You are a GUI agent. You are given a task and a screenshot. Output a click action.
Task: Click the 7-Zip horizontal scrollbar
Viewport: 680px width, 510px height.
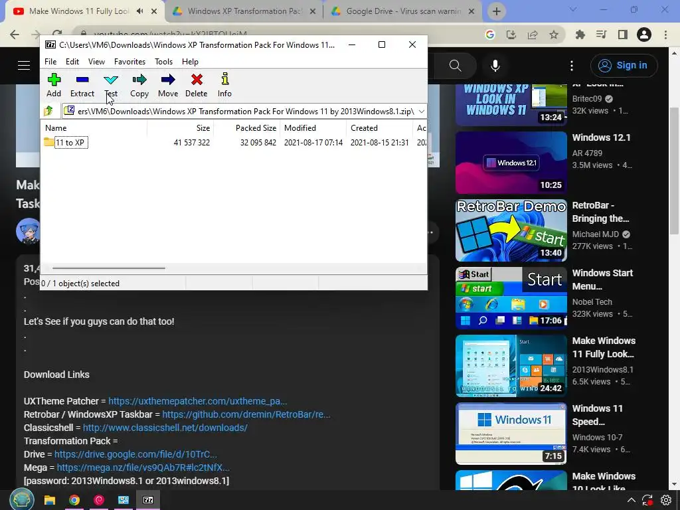(x=108, y=268)
